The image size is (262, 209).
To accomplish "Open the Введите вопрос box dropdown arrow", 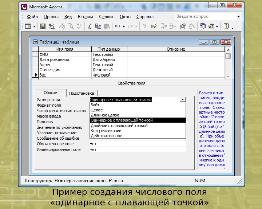I will [238, 17].
